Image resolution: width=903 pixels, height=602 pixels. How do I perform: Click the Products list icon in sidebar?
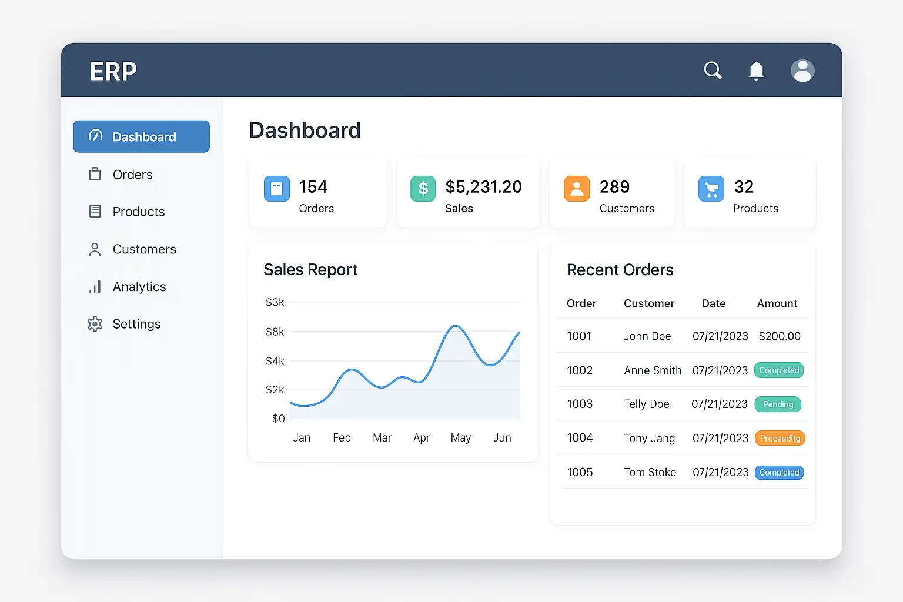point(95,211)
